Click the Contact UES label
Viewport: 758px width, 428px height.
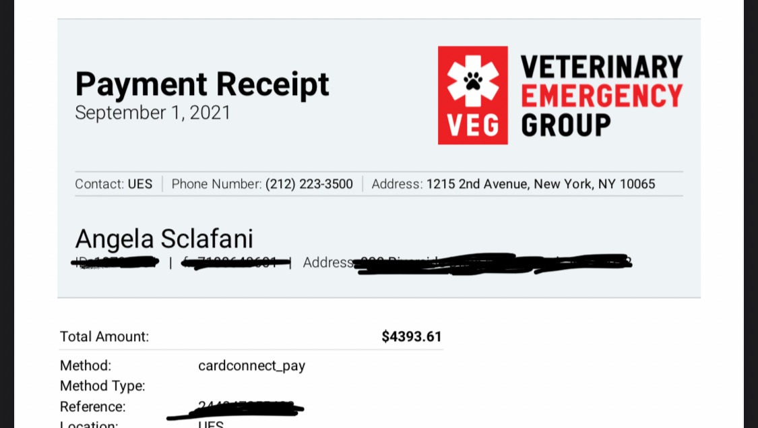(x=114, y=184)
